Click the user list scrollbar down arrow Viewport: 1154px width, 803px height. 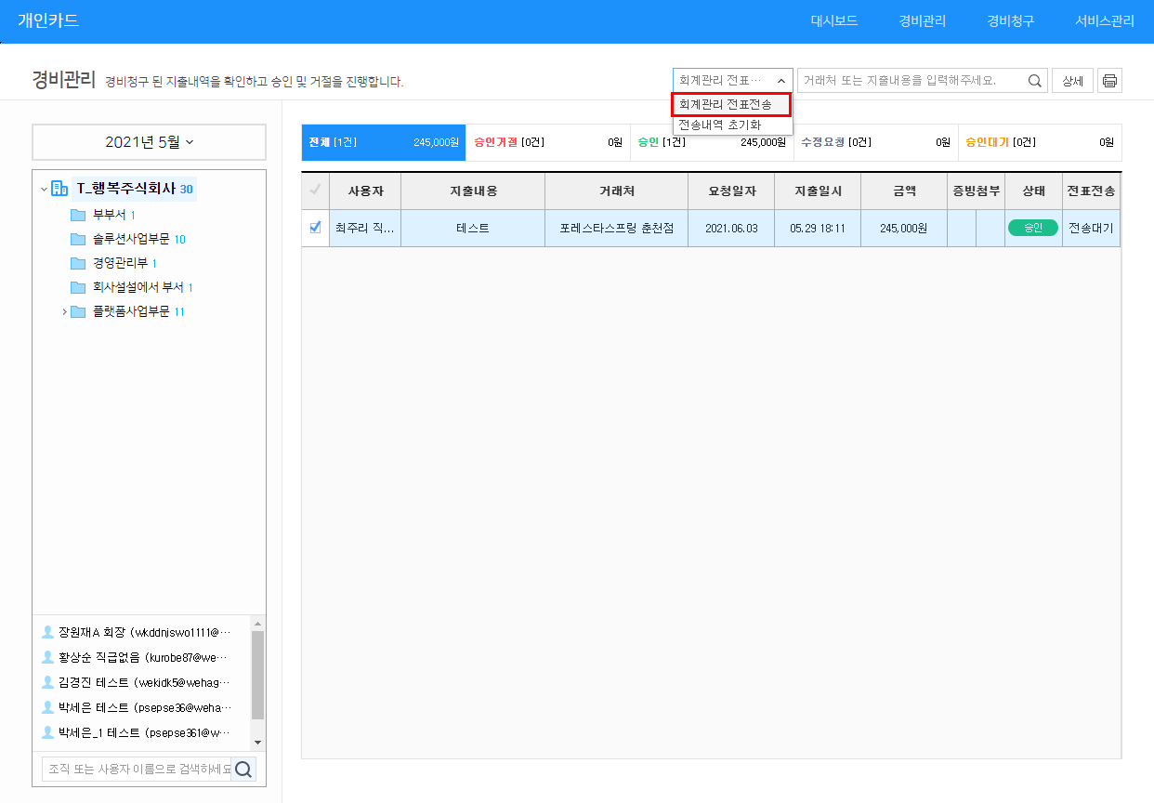tap(258, 743)
